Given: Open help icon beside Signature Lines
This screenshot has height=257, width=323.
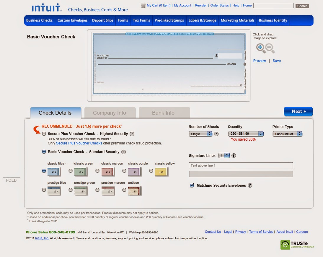Looking at the screenshot, I should click(x=234, y=156).
